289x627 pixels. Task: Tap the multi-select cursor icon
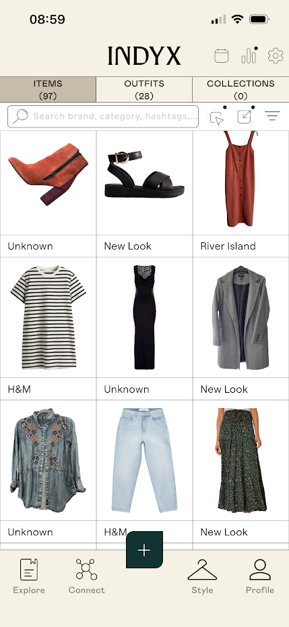[x=217, y=116]
